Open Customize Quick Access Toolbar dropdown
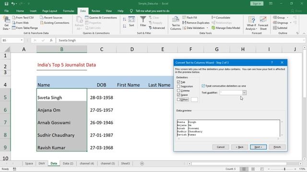 tap(29, 4)
